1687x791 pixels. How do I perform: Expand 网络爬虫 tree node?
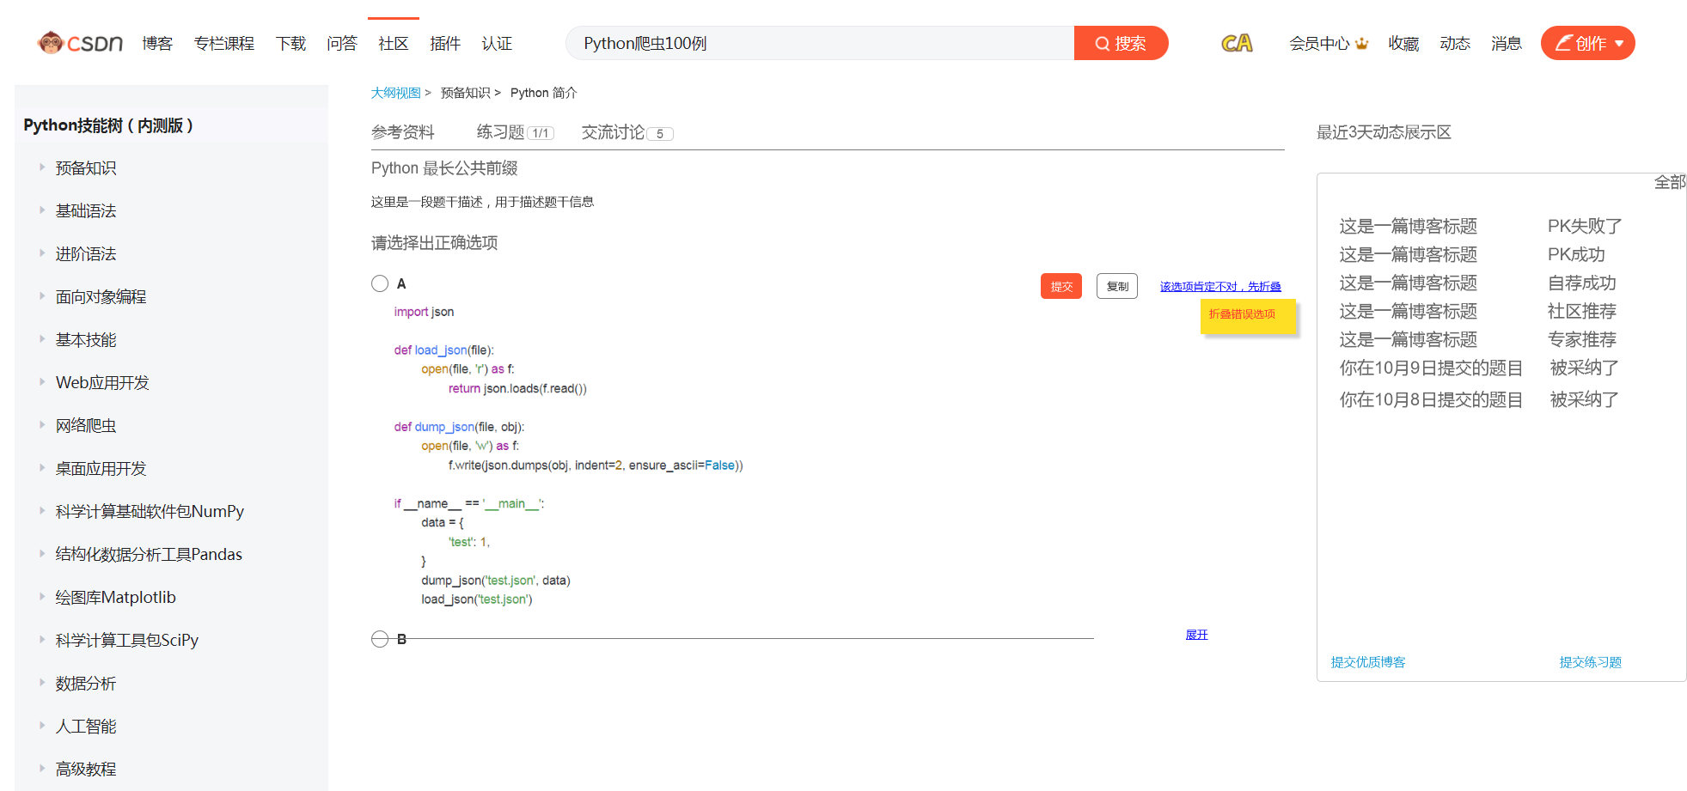pos(42,425)
